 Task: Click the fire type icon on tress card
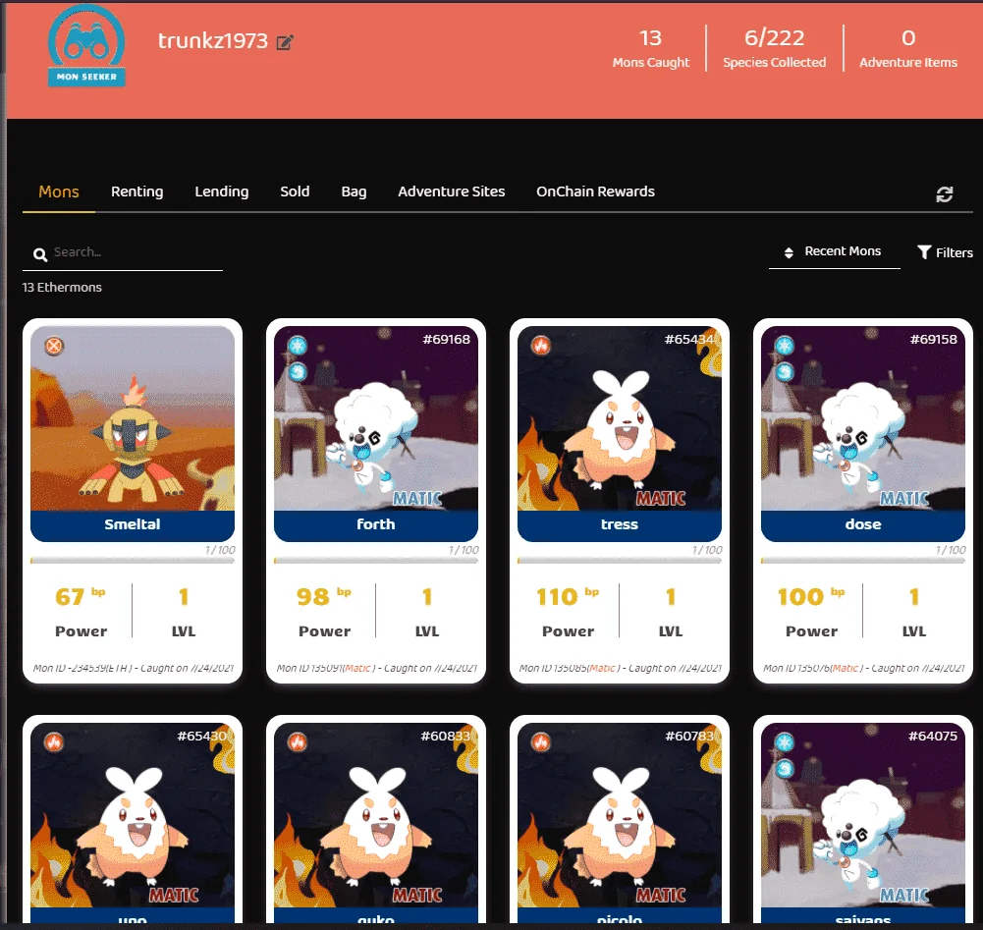pos(541,345)
